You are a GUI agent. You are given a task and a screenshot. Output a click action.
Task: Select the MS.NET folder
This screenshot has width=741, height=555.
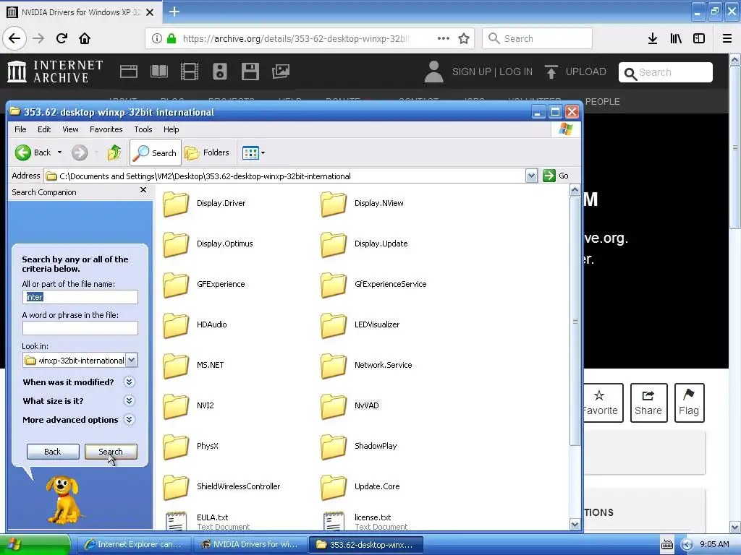(193, 365)
